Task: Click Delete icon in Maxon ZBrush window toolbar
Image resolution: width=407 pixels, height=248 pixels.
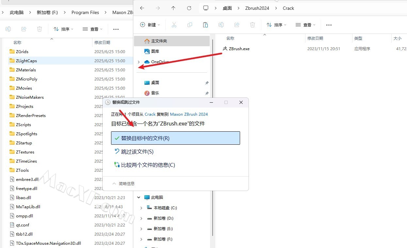Action: 40,29
